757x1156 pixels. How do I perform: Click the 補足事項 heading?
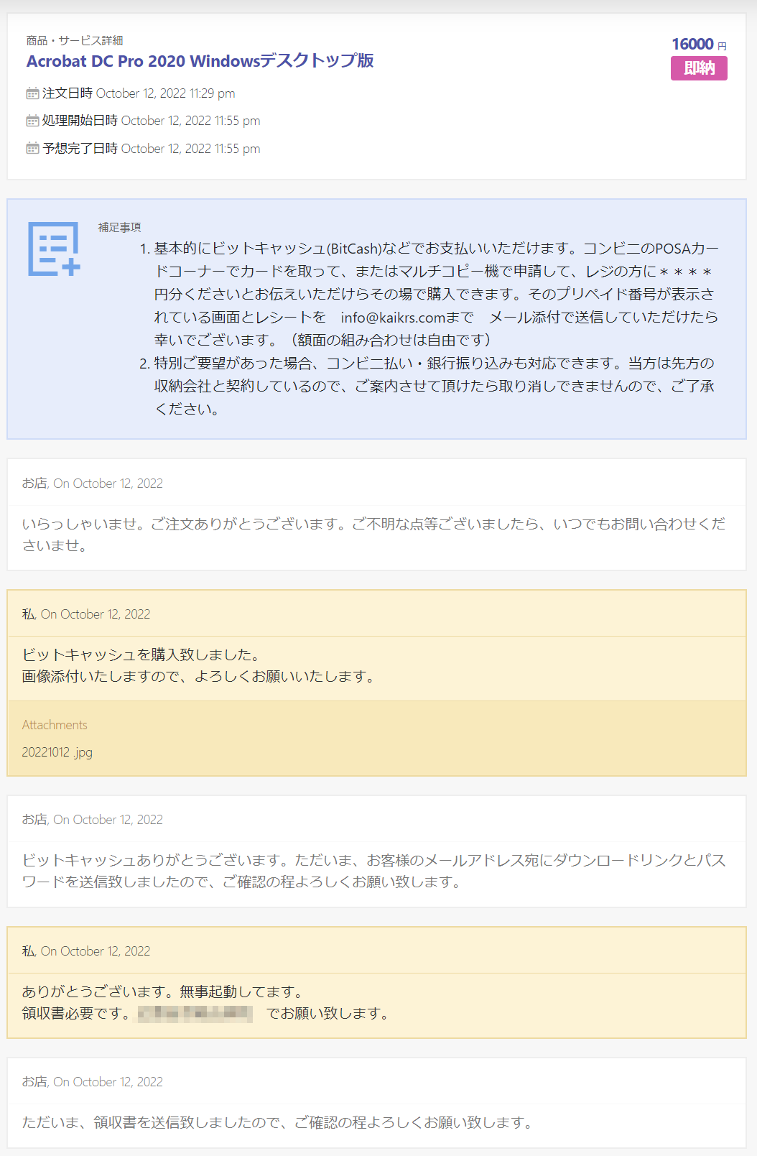tap(119, 227)
